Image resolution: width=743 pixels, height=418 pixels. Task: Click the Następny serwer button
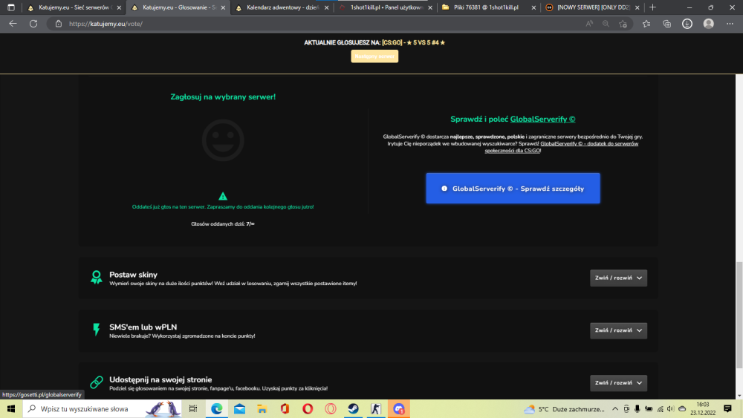coord(374,56)
